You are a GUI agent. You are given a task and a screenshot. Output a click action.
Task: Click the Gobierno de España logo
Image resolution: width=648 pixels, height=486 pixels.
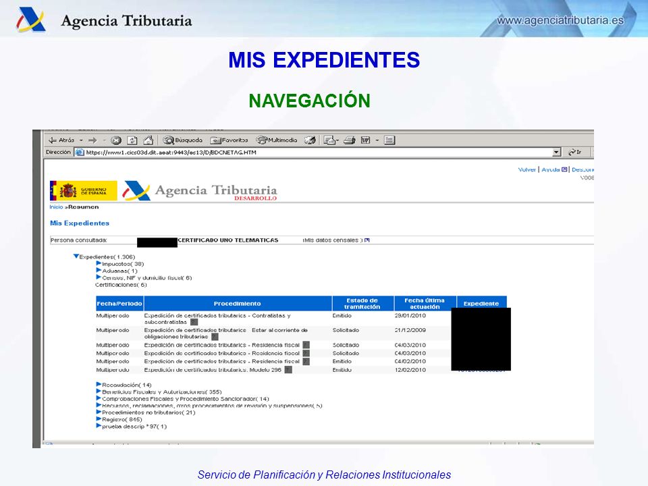(84, 191)
